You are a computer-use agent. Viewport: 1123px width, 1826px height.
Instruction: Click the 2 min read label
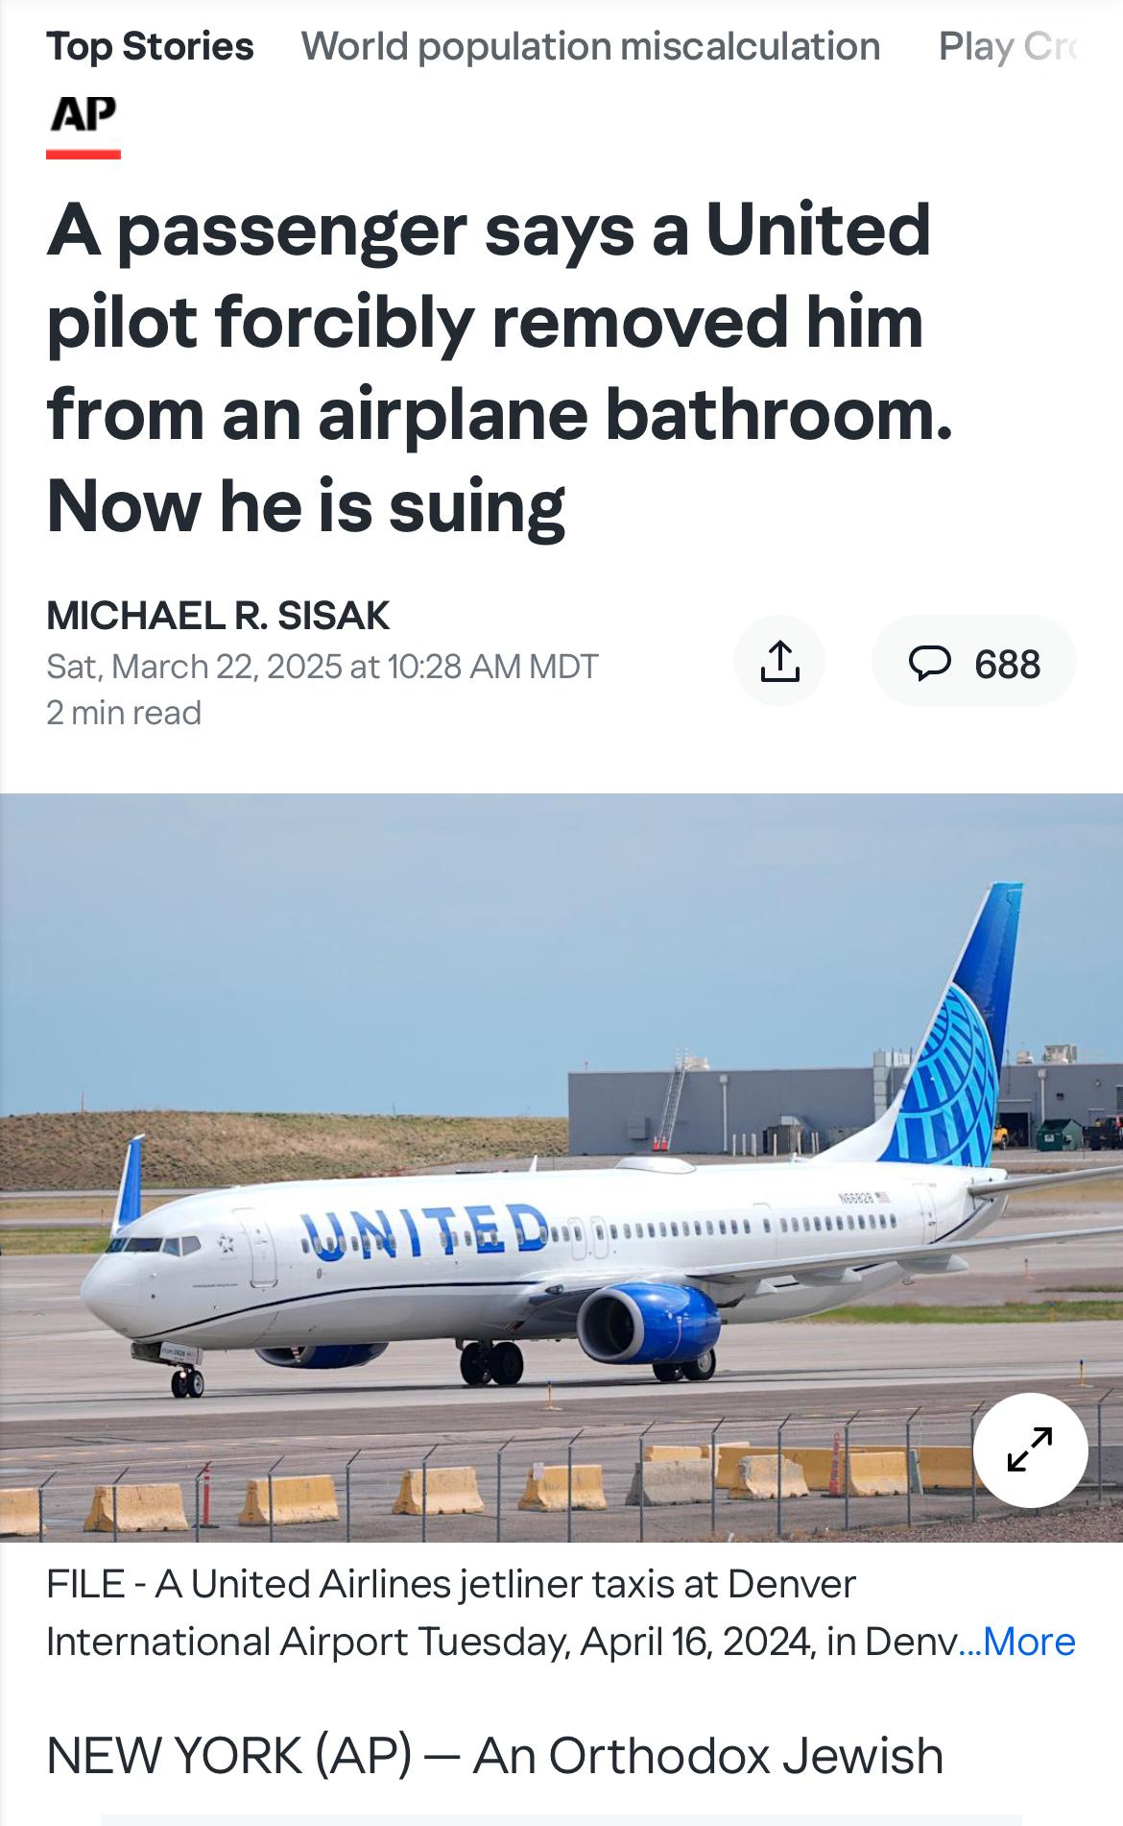(x=124, y=713)
